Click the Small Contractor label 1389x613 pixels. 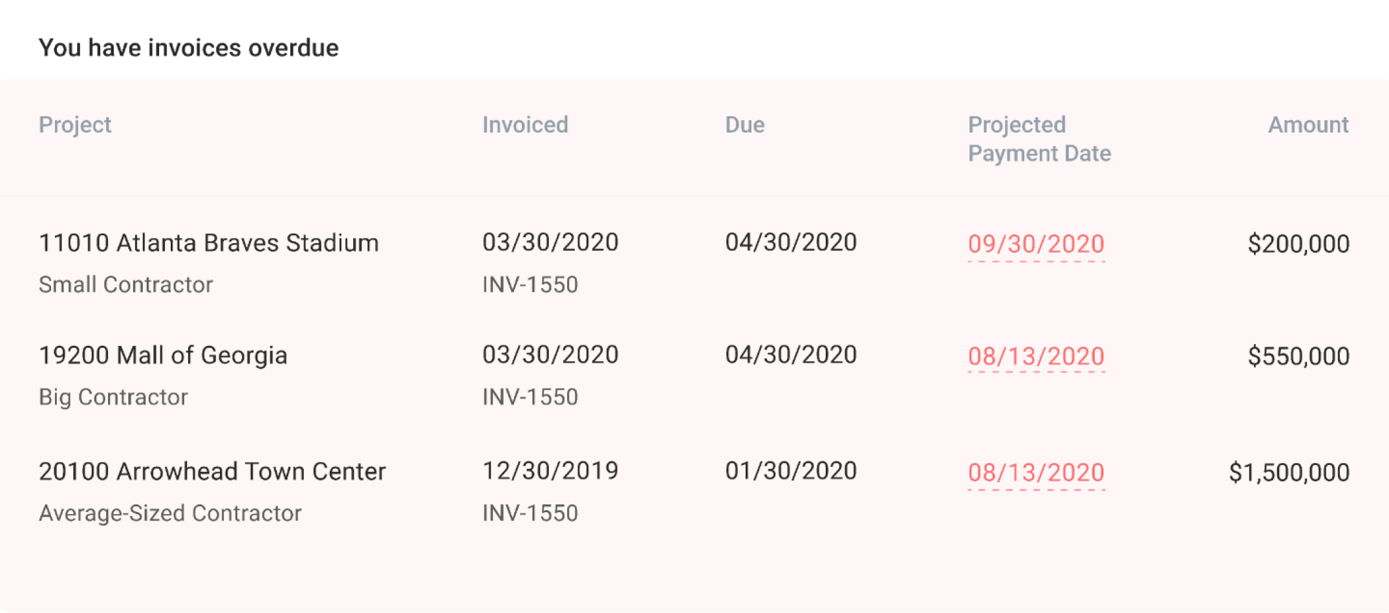click(x=126, y=285)
